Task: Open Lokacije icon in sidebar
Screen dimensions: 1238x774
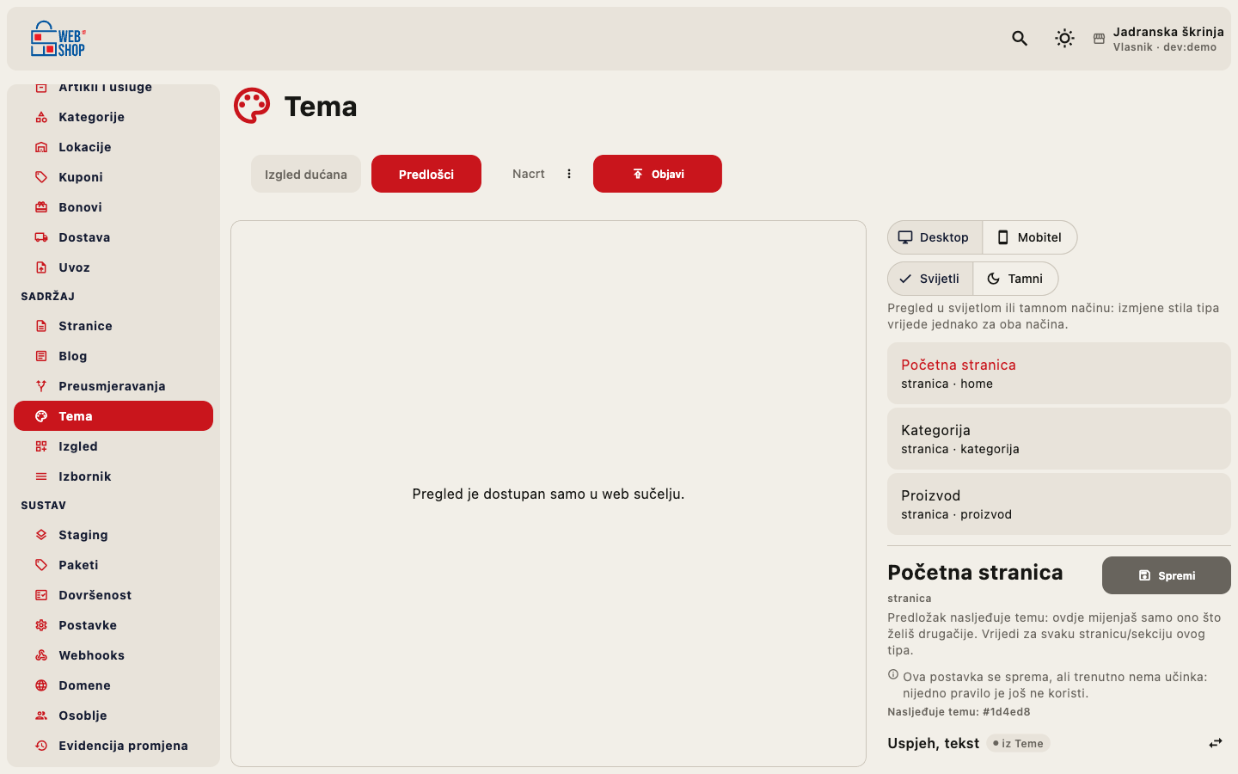Action: tap(41, 147)
